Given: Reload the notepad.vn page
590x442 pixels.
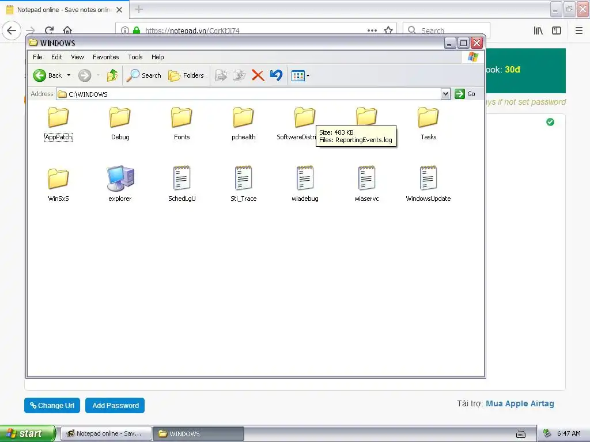Looking at the screenshot, I should [x=49, y=30].
